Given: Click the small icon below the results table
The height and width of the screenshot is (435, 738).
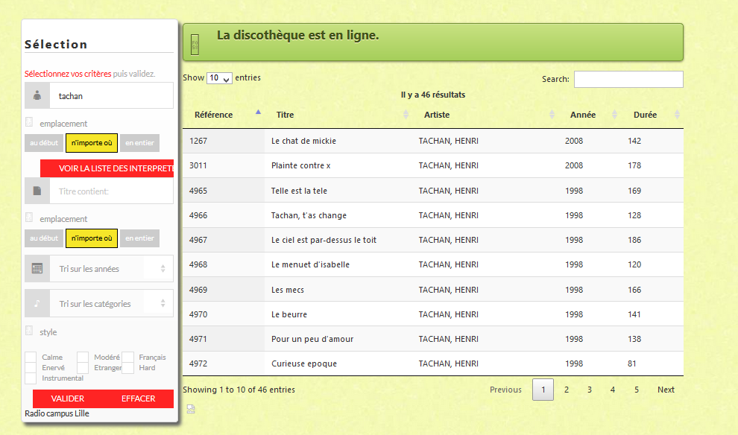Looking at the screenshot, I should (x=191, y=408).
